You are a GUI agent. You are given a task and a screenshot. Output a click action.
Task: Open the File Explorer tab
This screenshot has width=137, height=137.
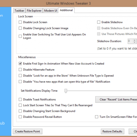pos(34,11)
